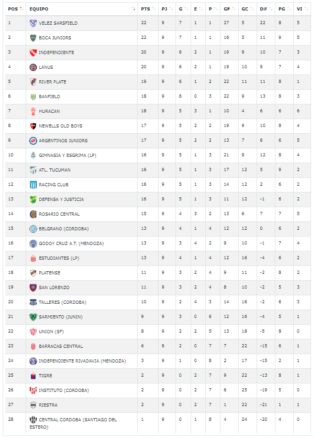The image size is (321, 437).
Task: Click the Tigre club crest icon
Action: 33,376
